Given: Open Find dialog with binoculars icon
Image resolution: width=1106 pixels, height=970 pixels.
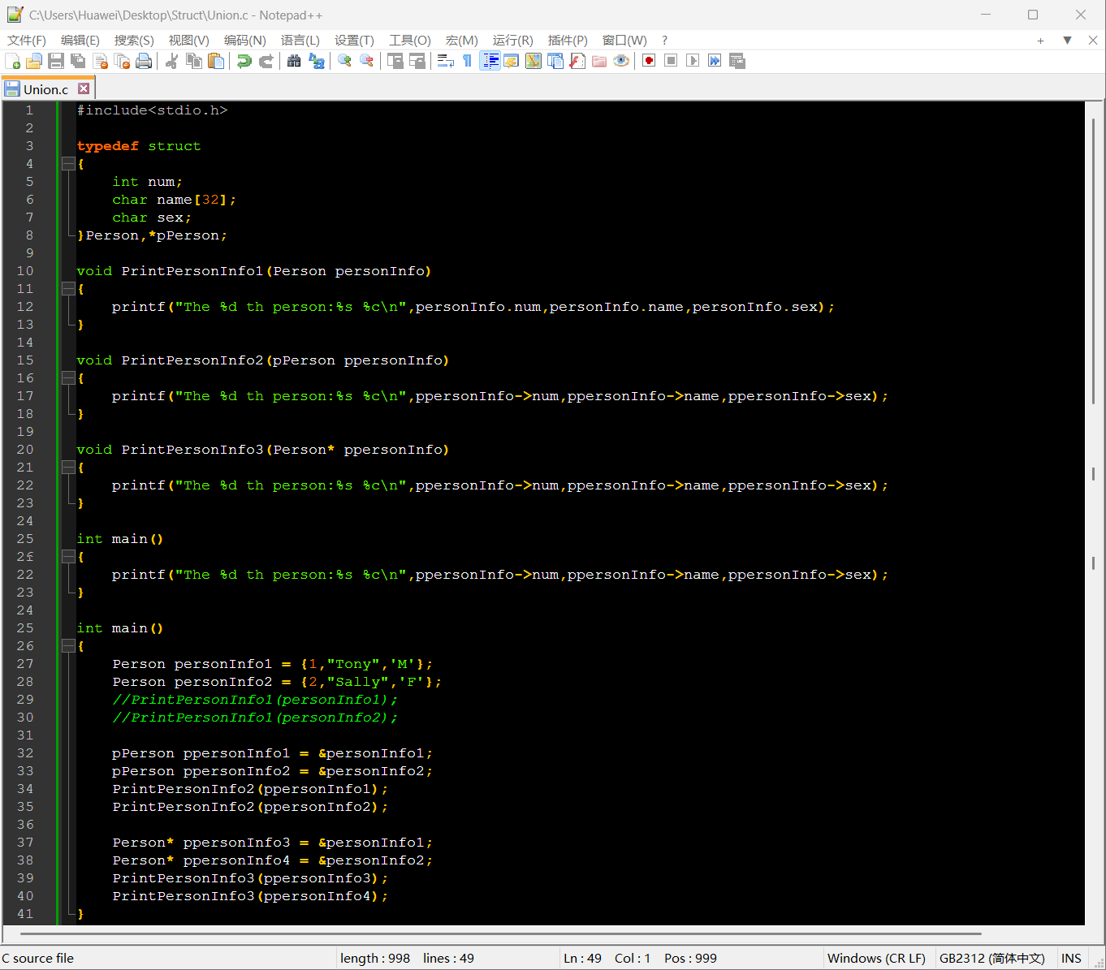Looking at the screenshot, I should 294,61.
